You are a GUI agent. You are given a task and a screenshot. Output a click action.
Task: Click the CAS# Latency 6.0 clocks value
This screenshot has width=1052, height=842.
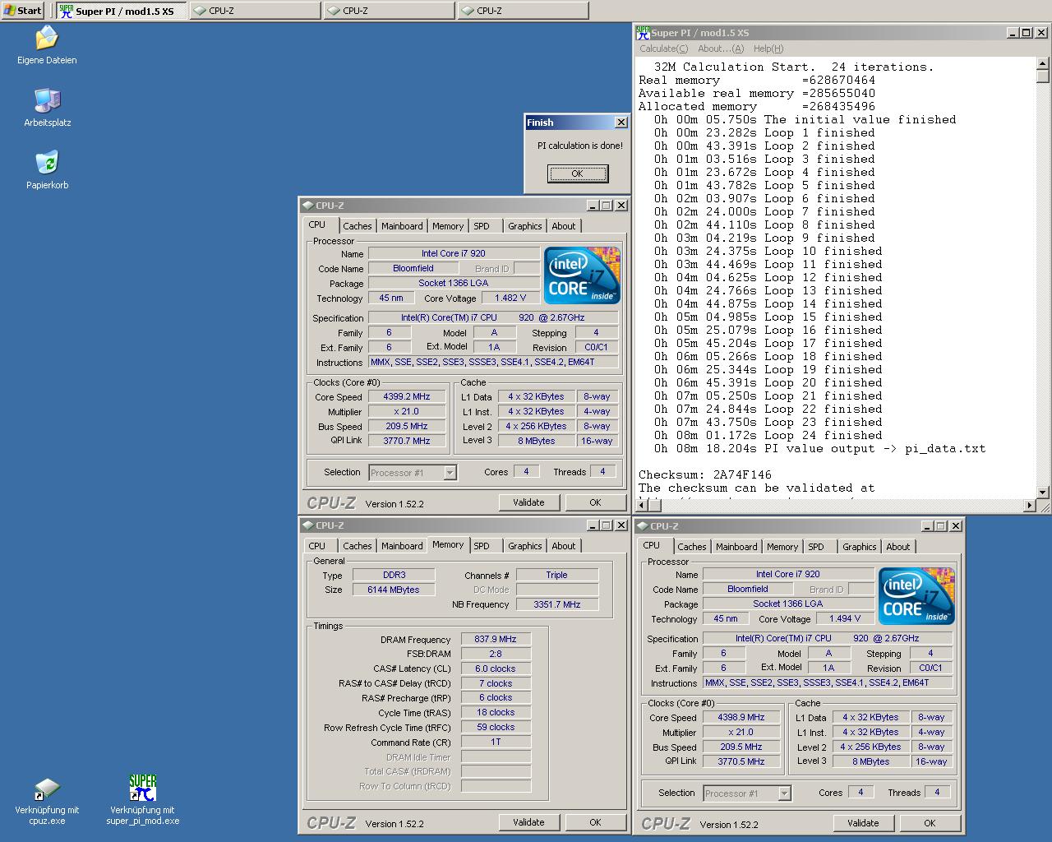496,669
